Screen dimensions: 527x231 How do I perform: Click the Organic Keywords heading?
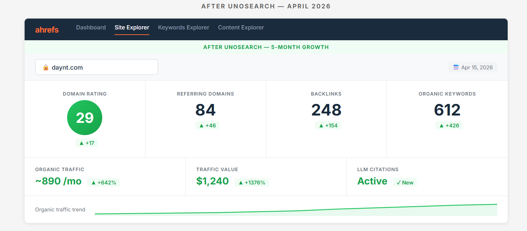tap(447, 94)
